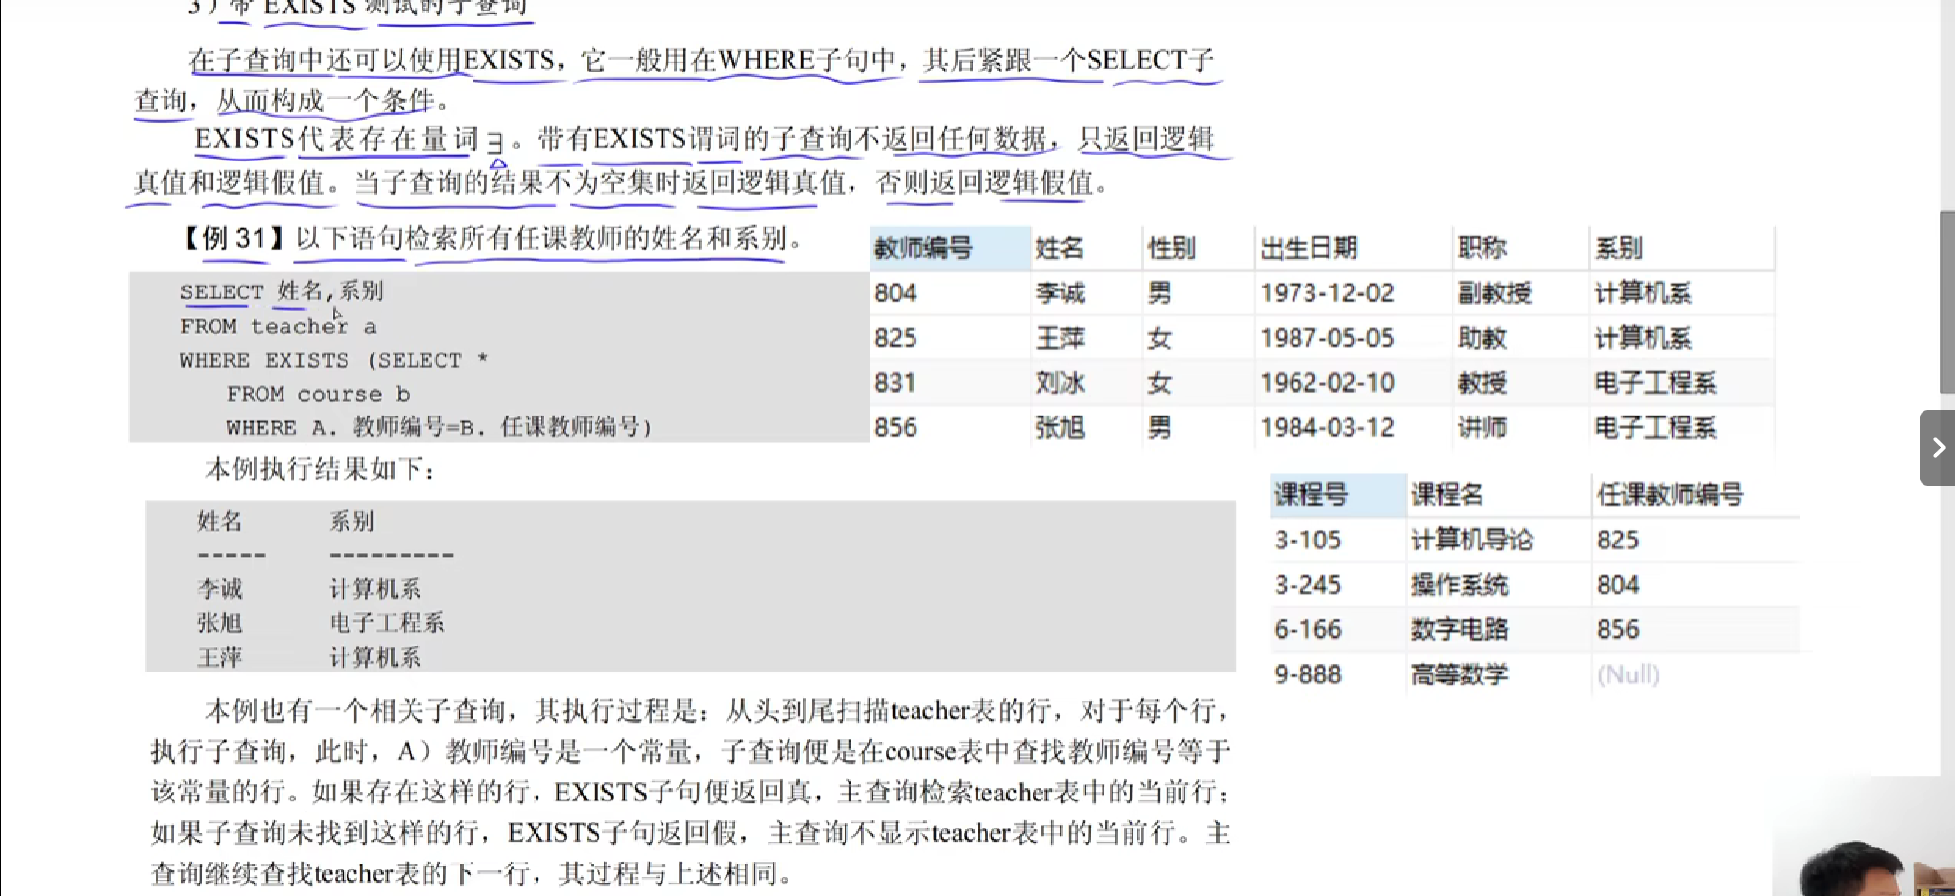Select birth date 1984-03-12 cell
1955x896 pixels.
pyautogui.click(x=1328, y=427)
